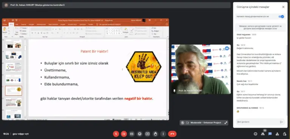Disable 'Herkesin mesaj göndermesine izin ver' switch
290x139 pixels.
coord(281,17)
